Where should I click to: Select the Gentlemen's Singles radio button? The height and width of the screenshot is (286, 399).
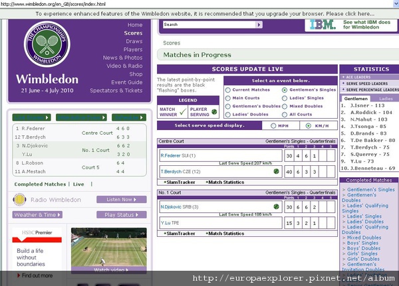[285, 90]
